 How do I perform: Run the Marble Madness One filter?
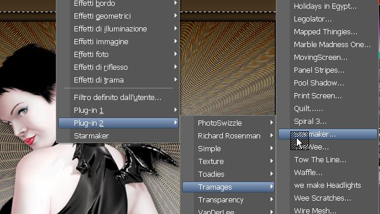click(328, 45)
